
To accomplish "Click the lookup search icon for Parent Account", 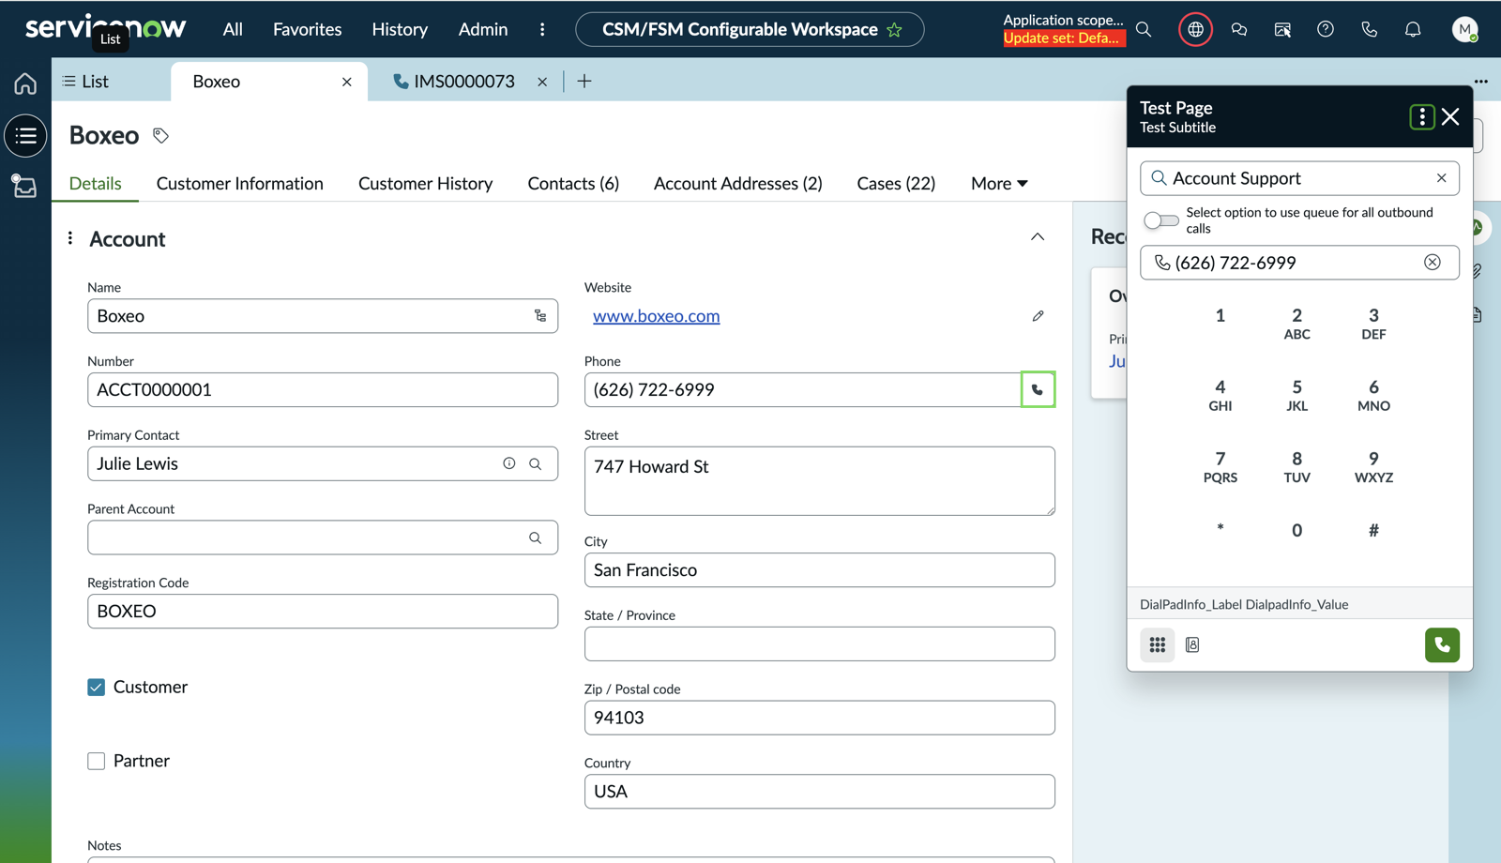I will pos(536,537).
